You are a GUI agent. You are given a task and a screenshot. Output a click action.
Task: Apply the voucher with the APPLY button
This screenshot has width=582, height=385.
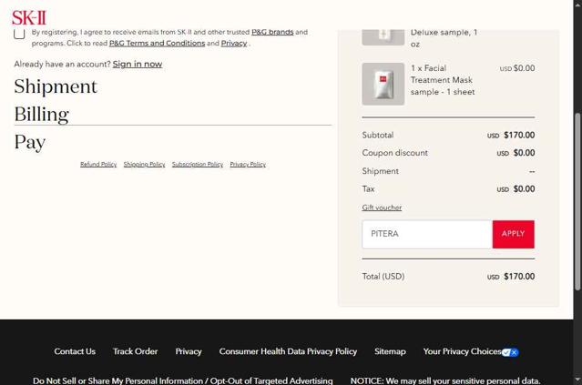click(514, 235)
